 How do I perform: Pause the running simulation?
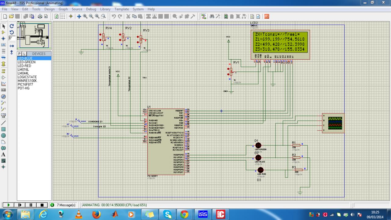[x=31, y=205]
